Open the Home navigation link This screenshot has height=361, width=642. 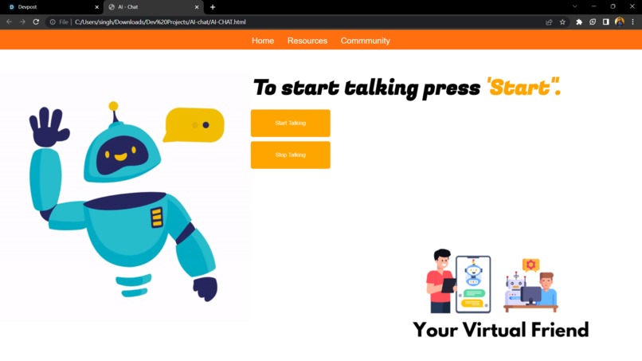tap(263, 41)
